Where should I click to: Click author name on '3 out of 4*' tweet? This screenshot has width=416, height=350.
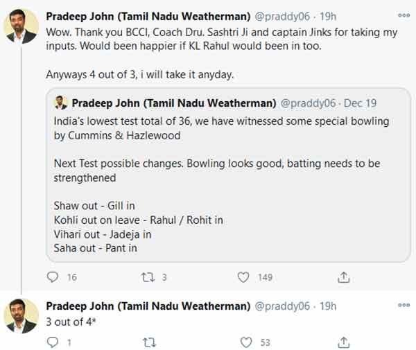[x=147, y=306]
